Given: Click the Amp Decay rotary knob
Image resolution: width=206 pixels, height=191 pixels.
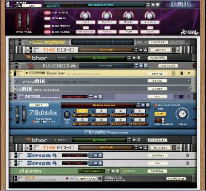Looking at the screenshot, I should [149, 15].
